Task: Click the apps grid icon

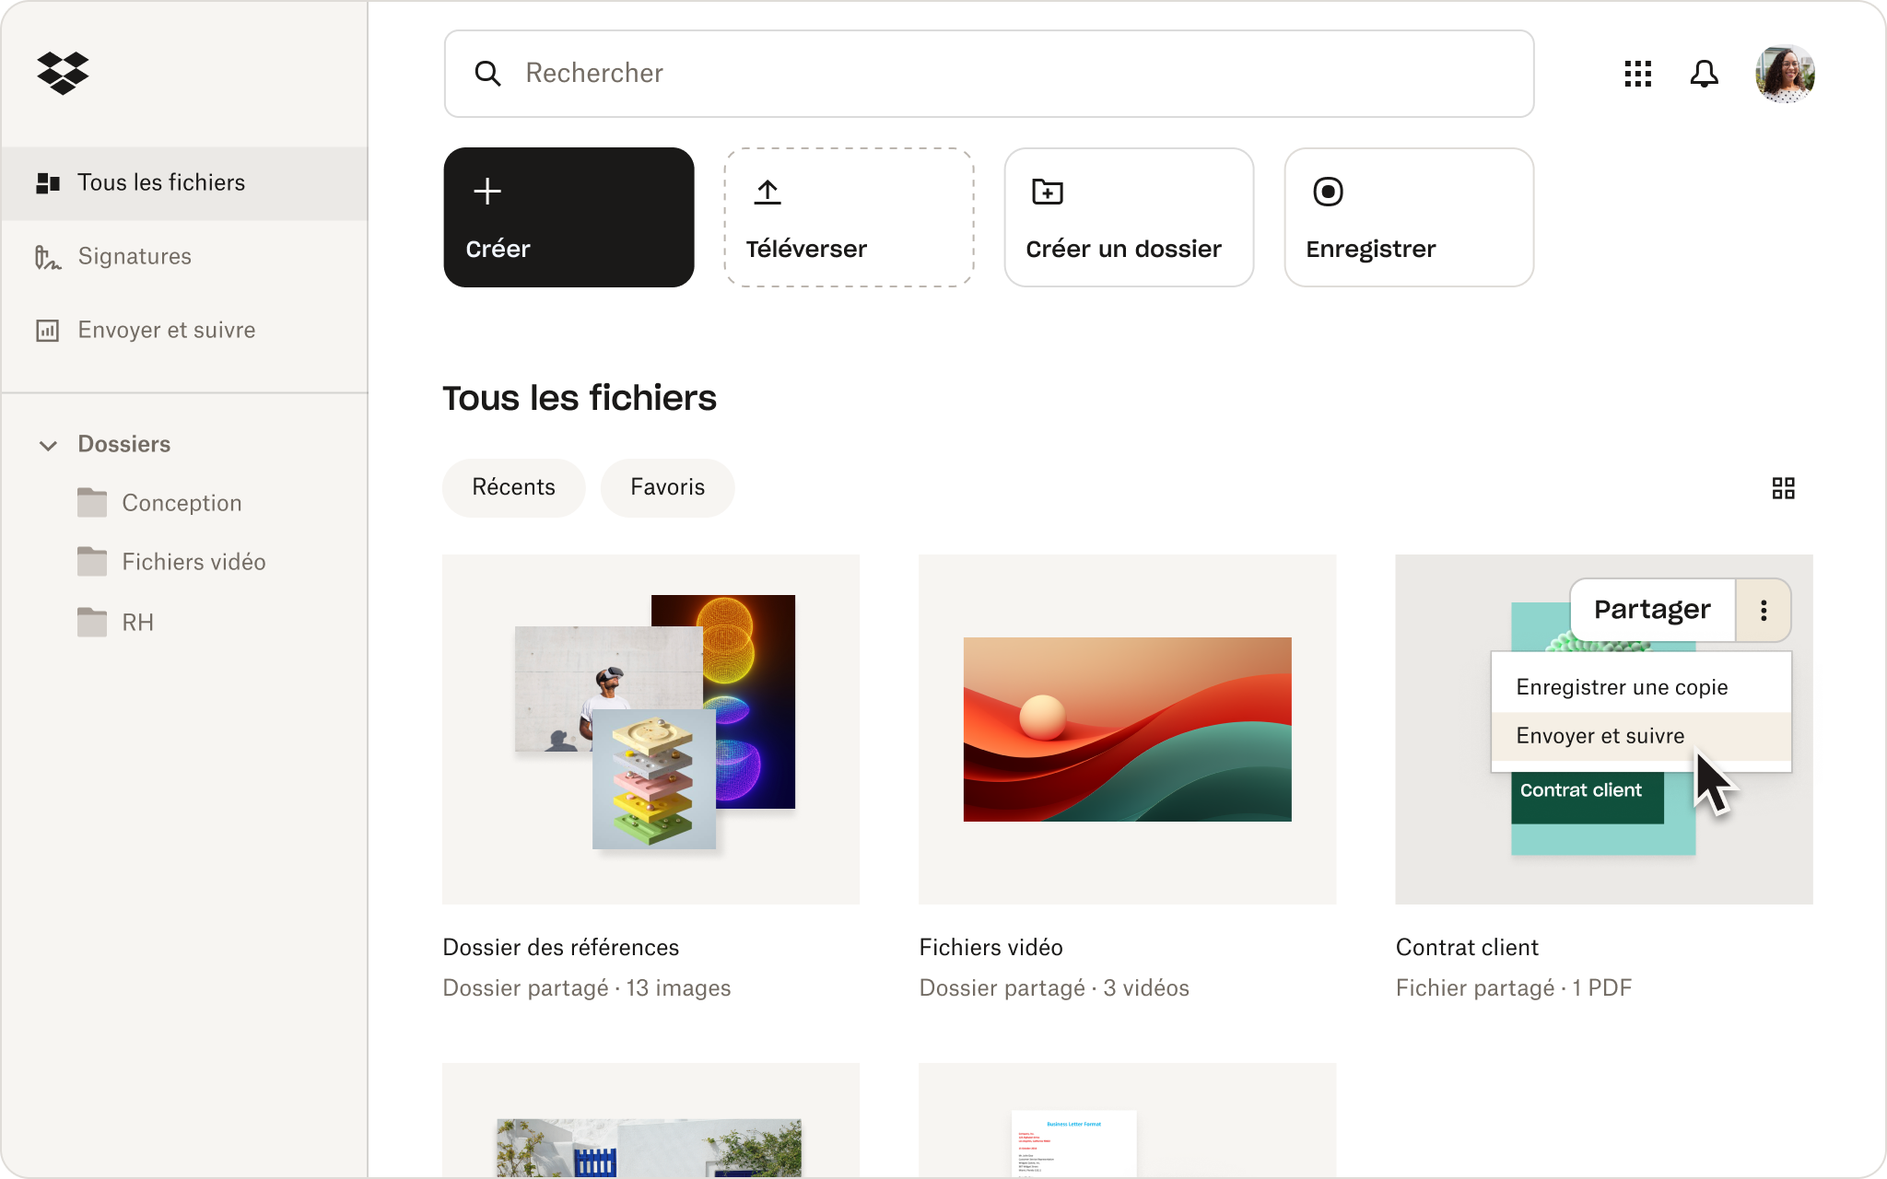Action: (x=1637, y=74)
